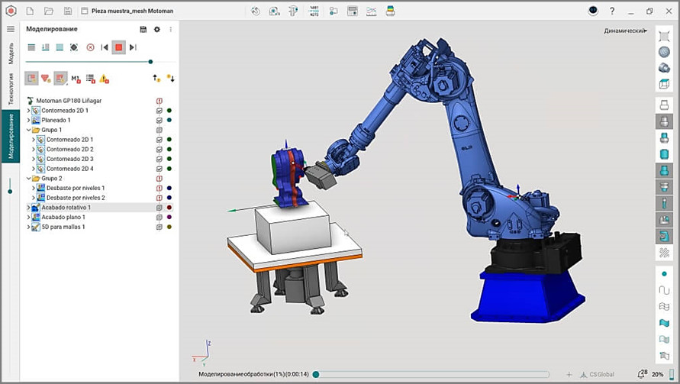Open the NC code renumbering icon
680x384 pixels.
click(314, 11)
